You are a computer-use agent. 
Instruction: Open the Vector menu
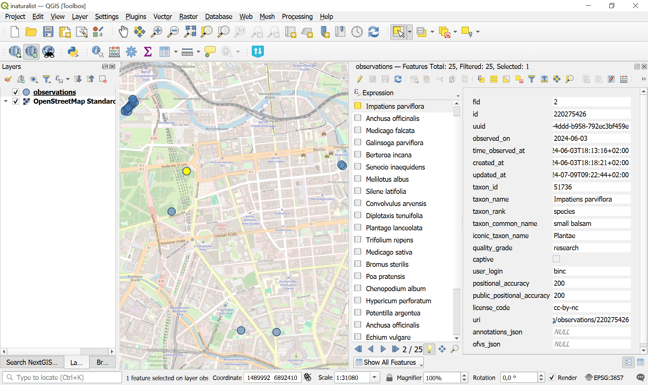coord(162,17)
